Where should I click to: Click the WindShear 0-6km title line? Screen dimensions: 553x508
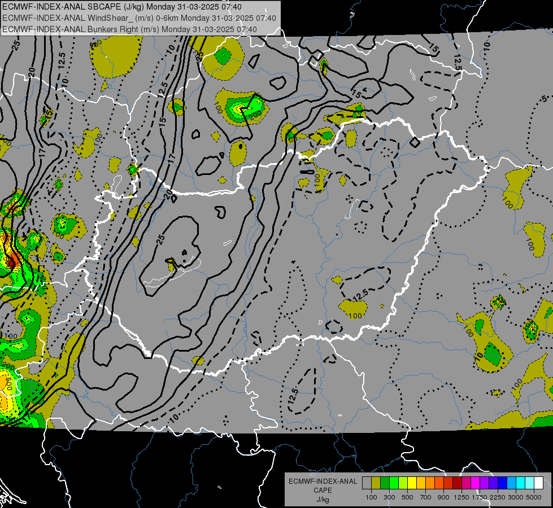click(139, 18)
